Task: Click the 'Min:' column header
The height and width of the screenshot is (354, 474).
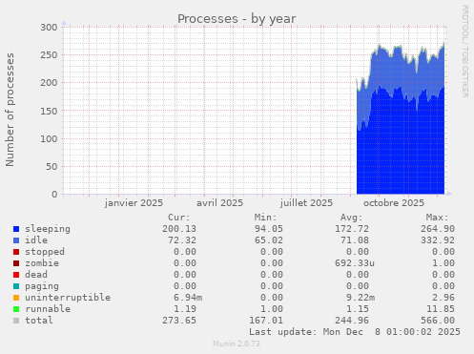Action: click(x=265, y=218)
